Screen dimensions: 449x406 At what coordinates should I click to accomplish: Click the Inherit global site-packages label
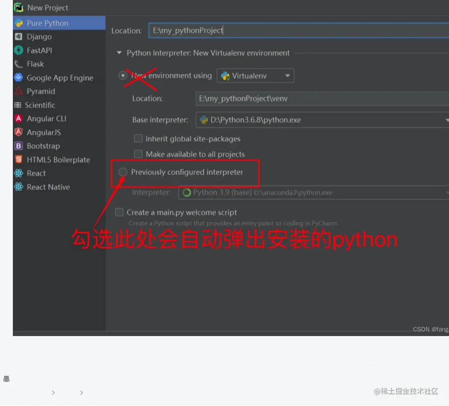click(x=193, y=139)
